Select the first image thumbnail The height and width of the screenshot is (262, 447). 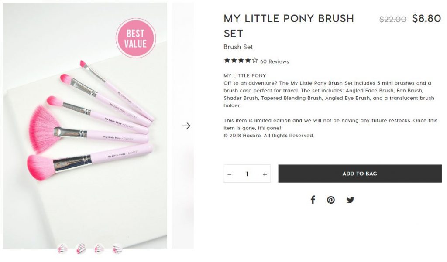tap(63, 249)
